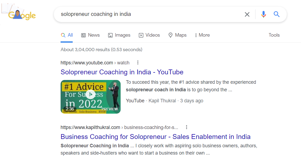Open options for YouTube result (three dots)
Image resolution: width=301 pixels, height=157 pixels.
pyautogui.click(x=138, y=63)
